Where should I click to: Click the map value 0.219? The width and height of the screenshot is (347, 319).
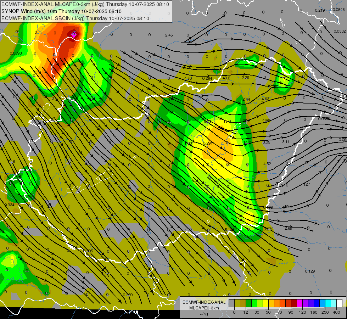click(x=320, y=10)
